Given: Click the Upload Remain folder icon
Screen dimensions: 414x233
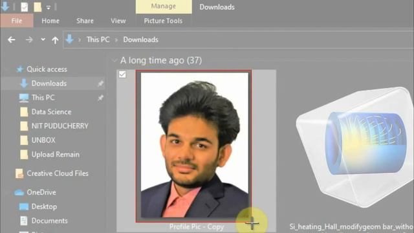Looking at the screenshot, I should pos(24,155).
